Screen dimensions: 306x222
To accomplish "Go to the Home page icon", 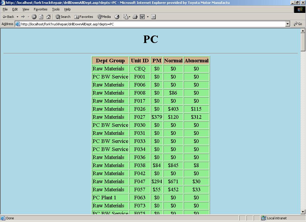I will point(48,17).
